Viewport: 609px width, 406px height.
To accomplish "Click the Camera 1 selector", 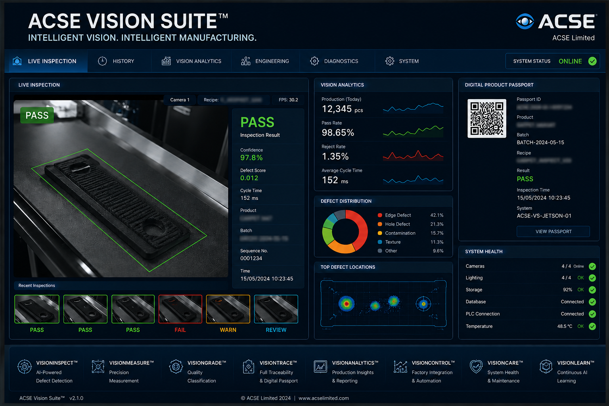I will point(180,100).
